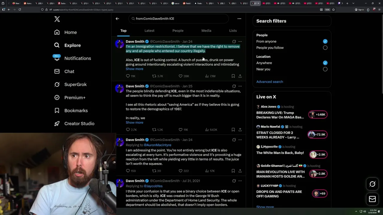Open more options on the Jan 25 post
This screenshot has width=383, height=215.
click(240, 86)
